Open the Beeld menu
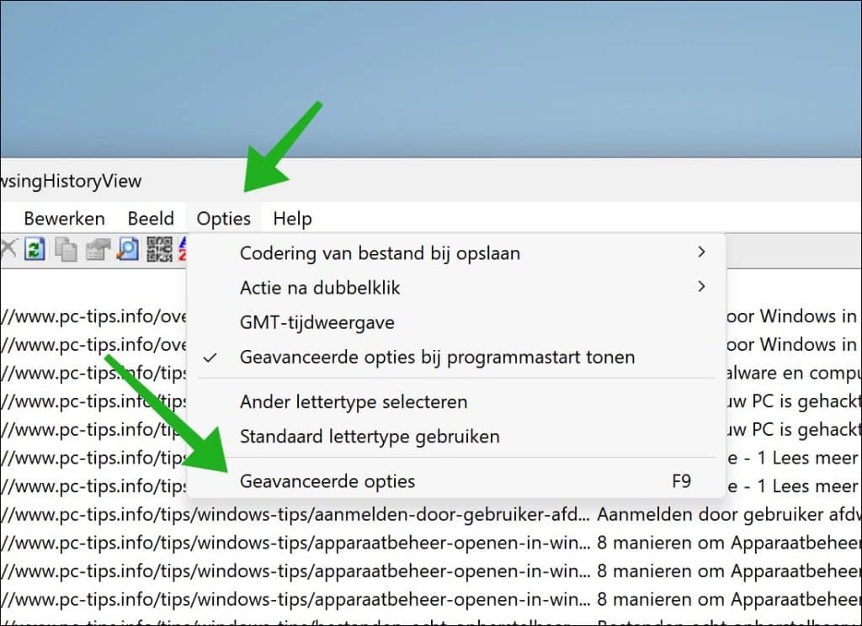This screenshot has width=862, height=626. coord(151,219)
